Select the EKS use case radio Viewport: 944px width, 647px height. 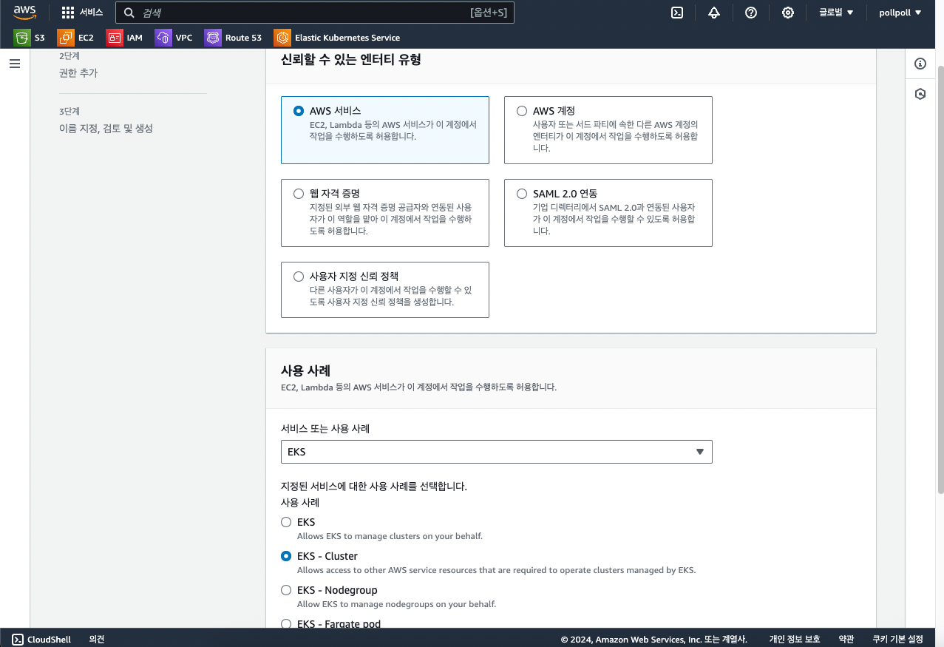point(286,522)
